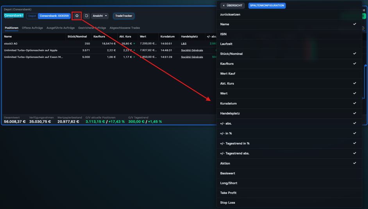
Task: Toggle +/- Tagestrend abs. option
Action: (x=289, y=153)
